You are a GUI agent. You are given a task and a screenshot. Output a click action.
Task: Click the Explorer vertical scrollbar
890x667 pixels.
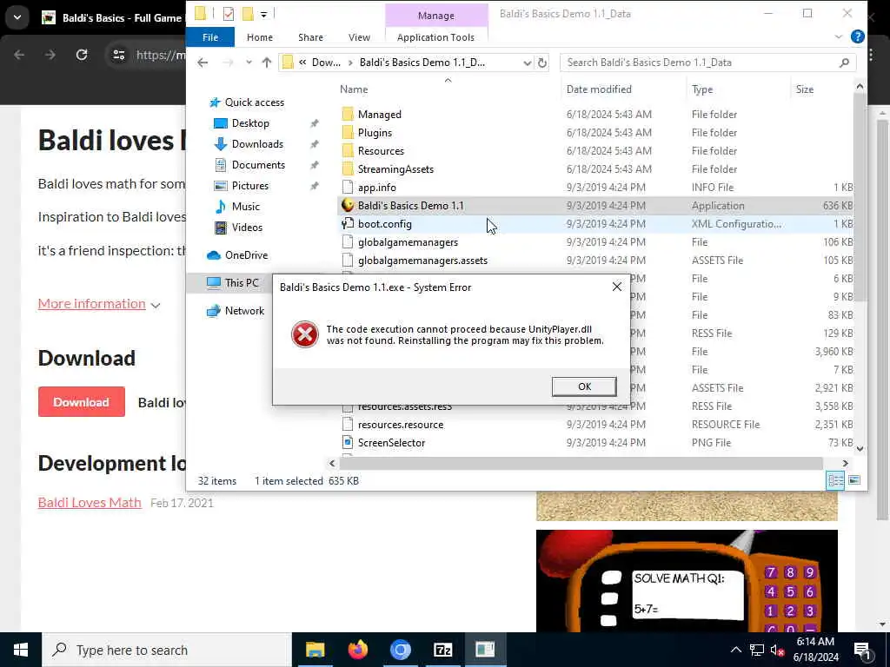click(x=860, y=199)
